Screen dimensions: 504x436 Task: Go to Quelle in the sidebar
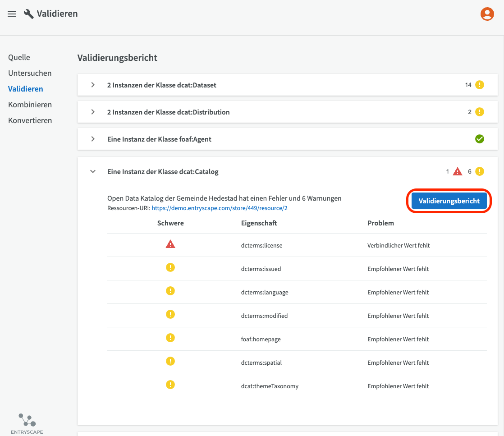pos(19,57)
